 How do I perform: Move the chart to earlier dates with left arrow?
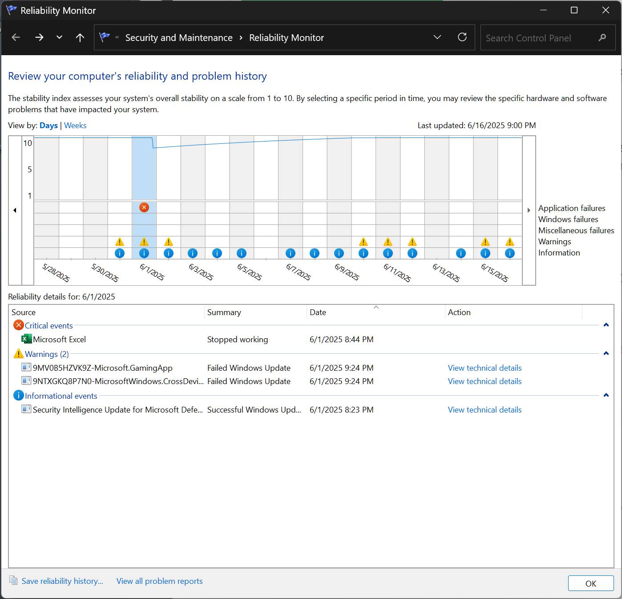[x=15, y=210]
